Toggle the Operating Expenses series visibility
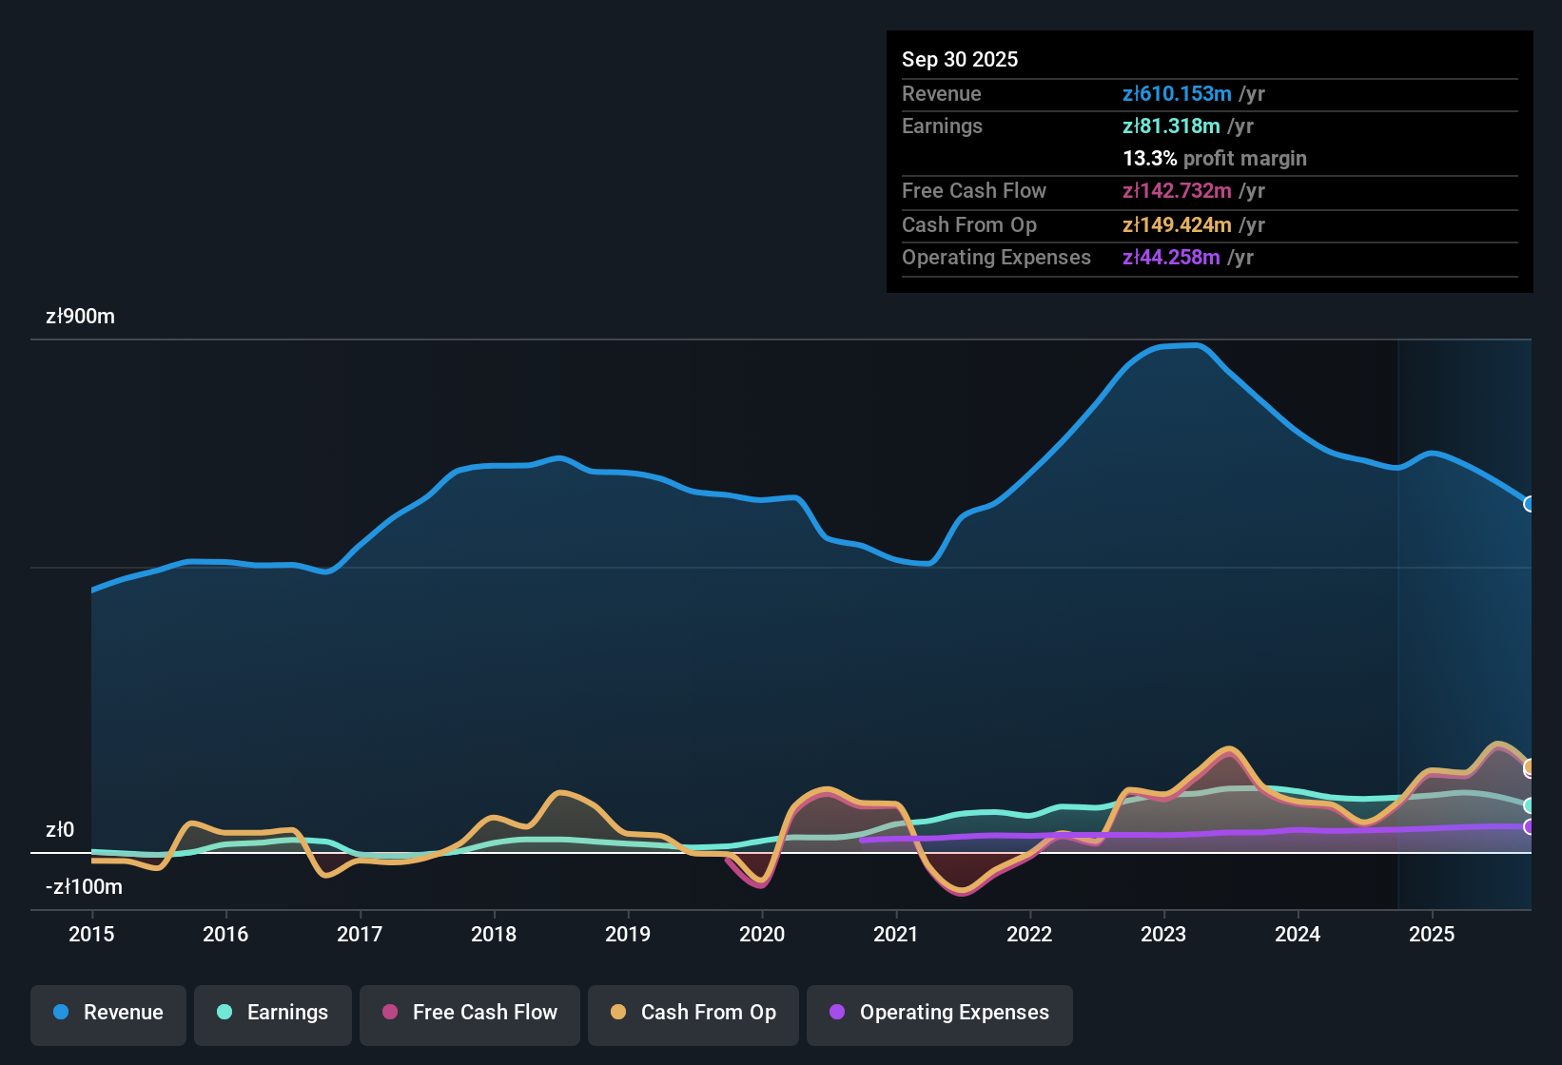Viewport: 1562px width, 1065px height. click(939, 1013)
